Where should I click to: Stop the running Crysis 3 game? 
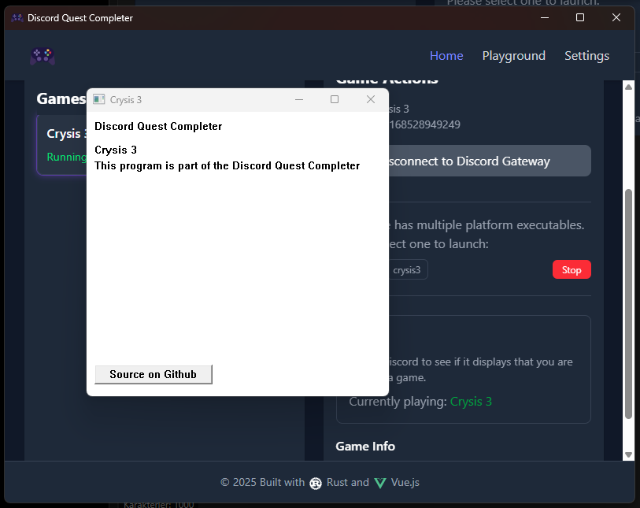click(x=571, y=269)
